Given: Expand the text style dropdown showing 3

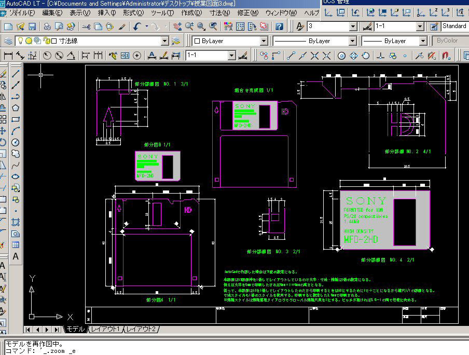Looking at the screenshot, I should 353,26.
